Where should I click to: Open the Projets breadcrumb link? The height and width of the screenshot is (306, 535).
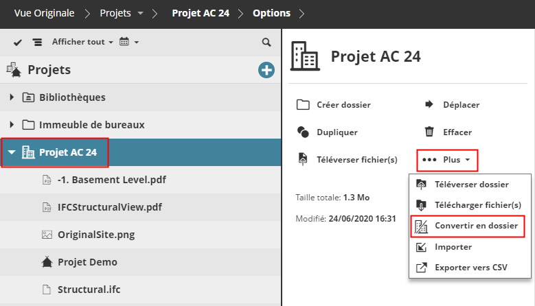(116, 13)
